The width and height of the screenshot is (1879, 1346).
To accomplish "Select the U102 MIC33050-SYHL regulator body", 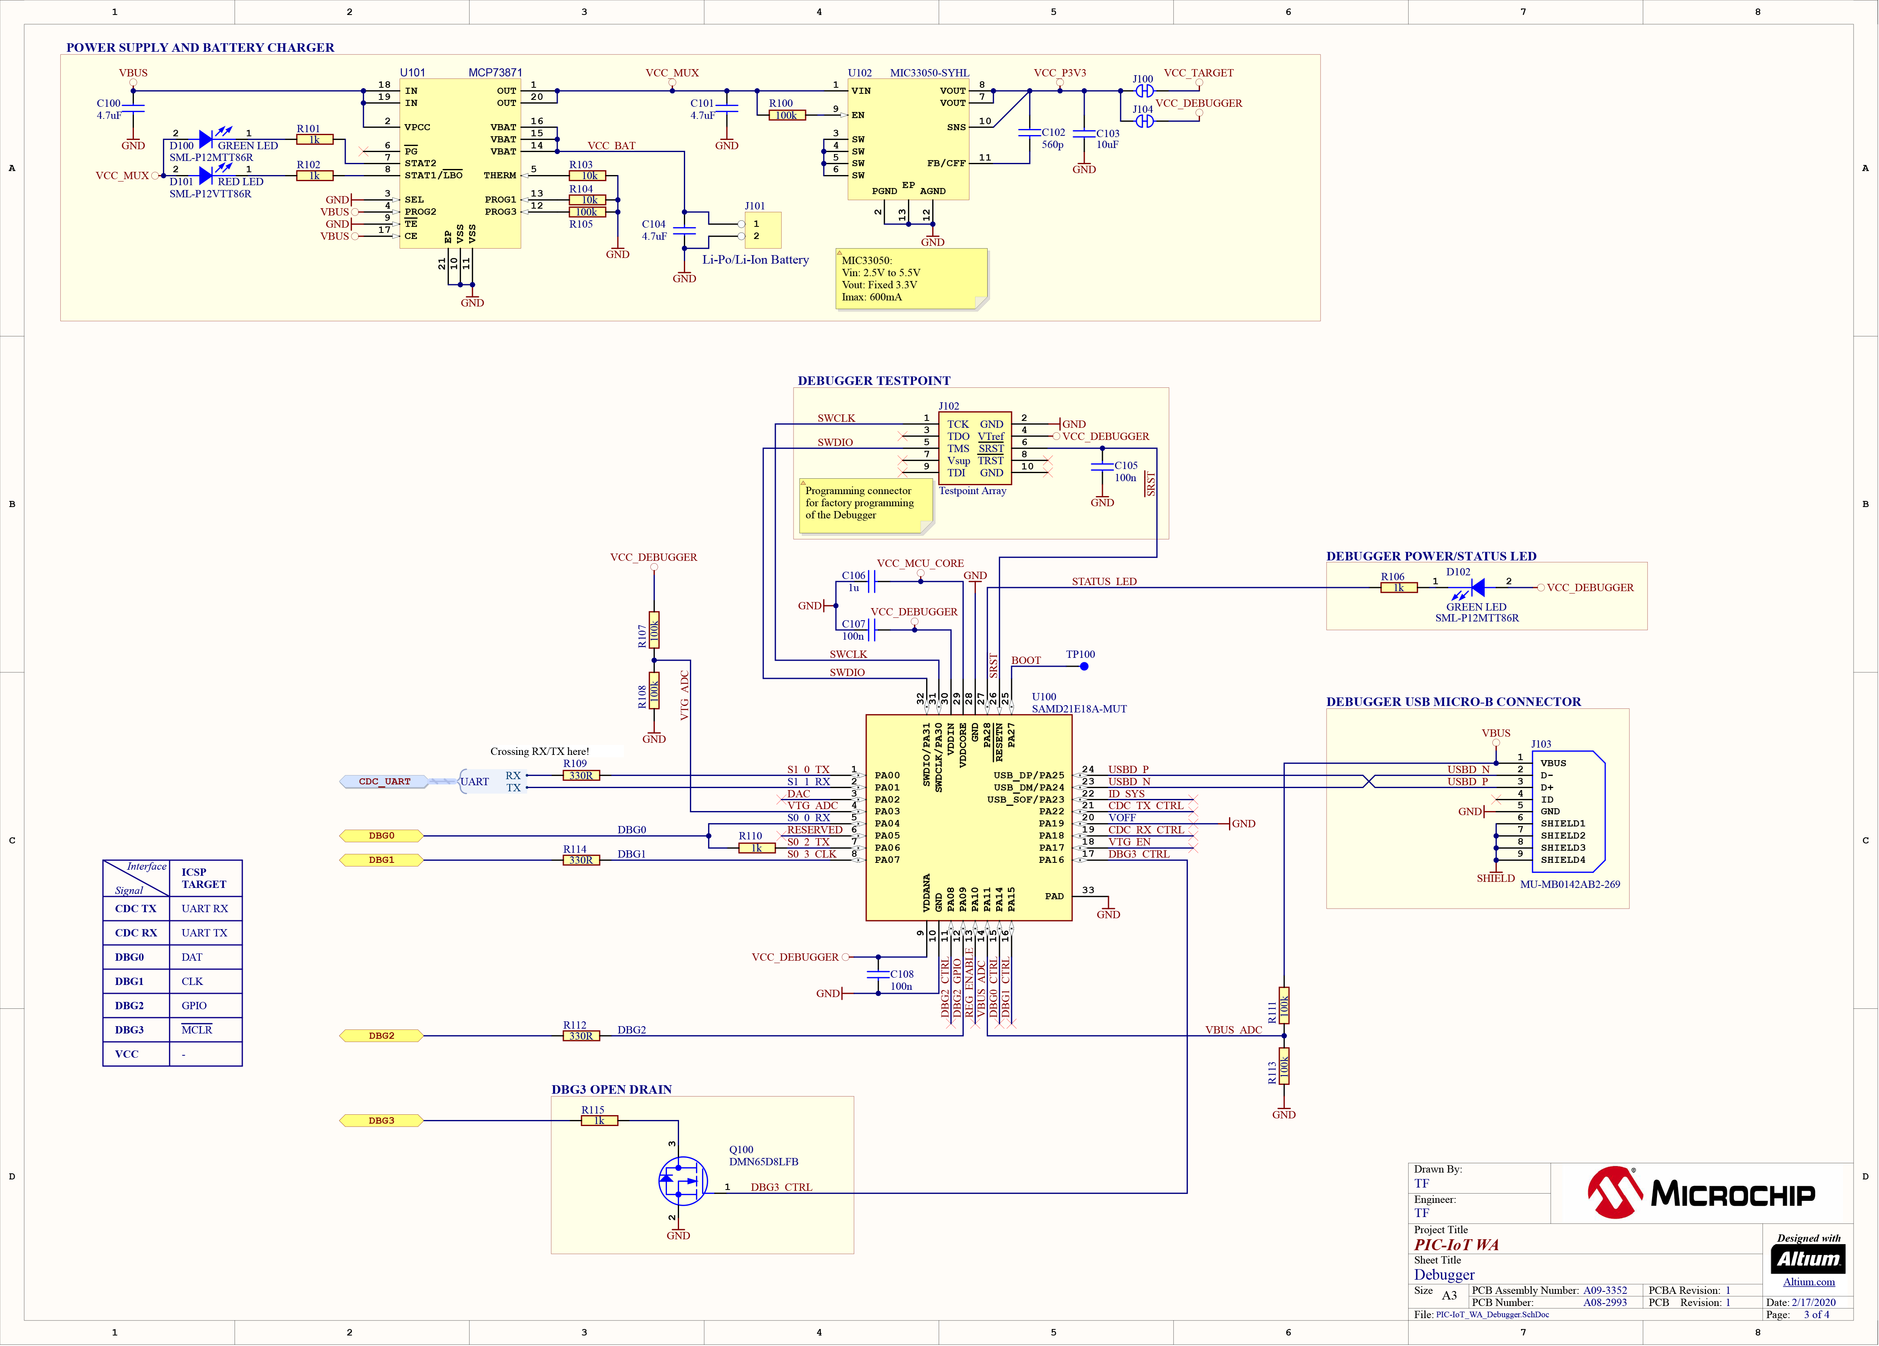I will tap(908, 139).
